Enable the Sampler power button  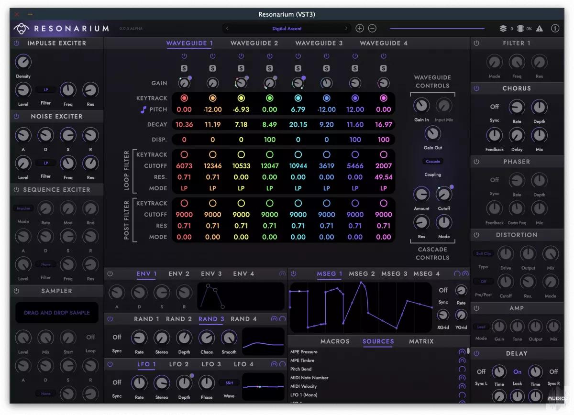pos(17,291)
